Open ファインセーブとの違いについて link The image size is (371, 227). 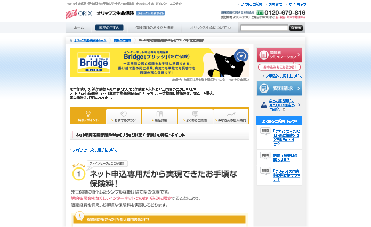(x=95, y=150)
